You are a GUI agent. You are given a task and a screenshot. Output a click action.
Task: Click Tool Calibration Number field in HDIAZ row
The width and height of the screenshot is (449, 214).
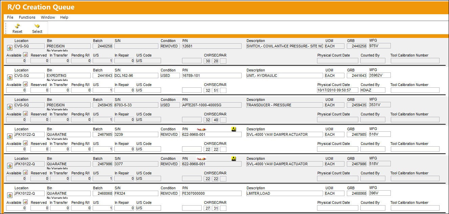tap(415, 90)
